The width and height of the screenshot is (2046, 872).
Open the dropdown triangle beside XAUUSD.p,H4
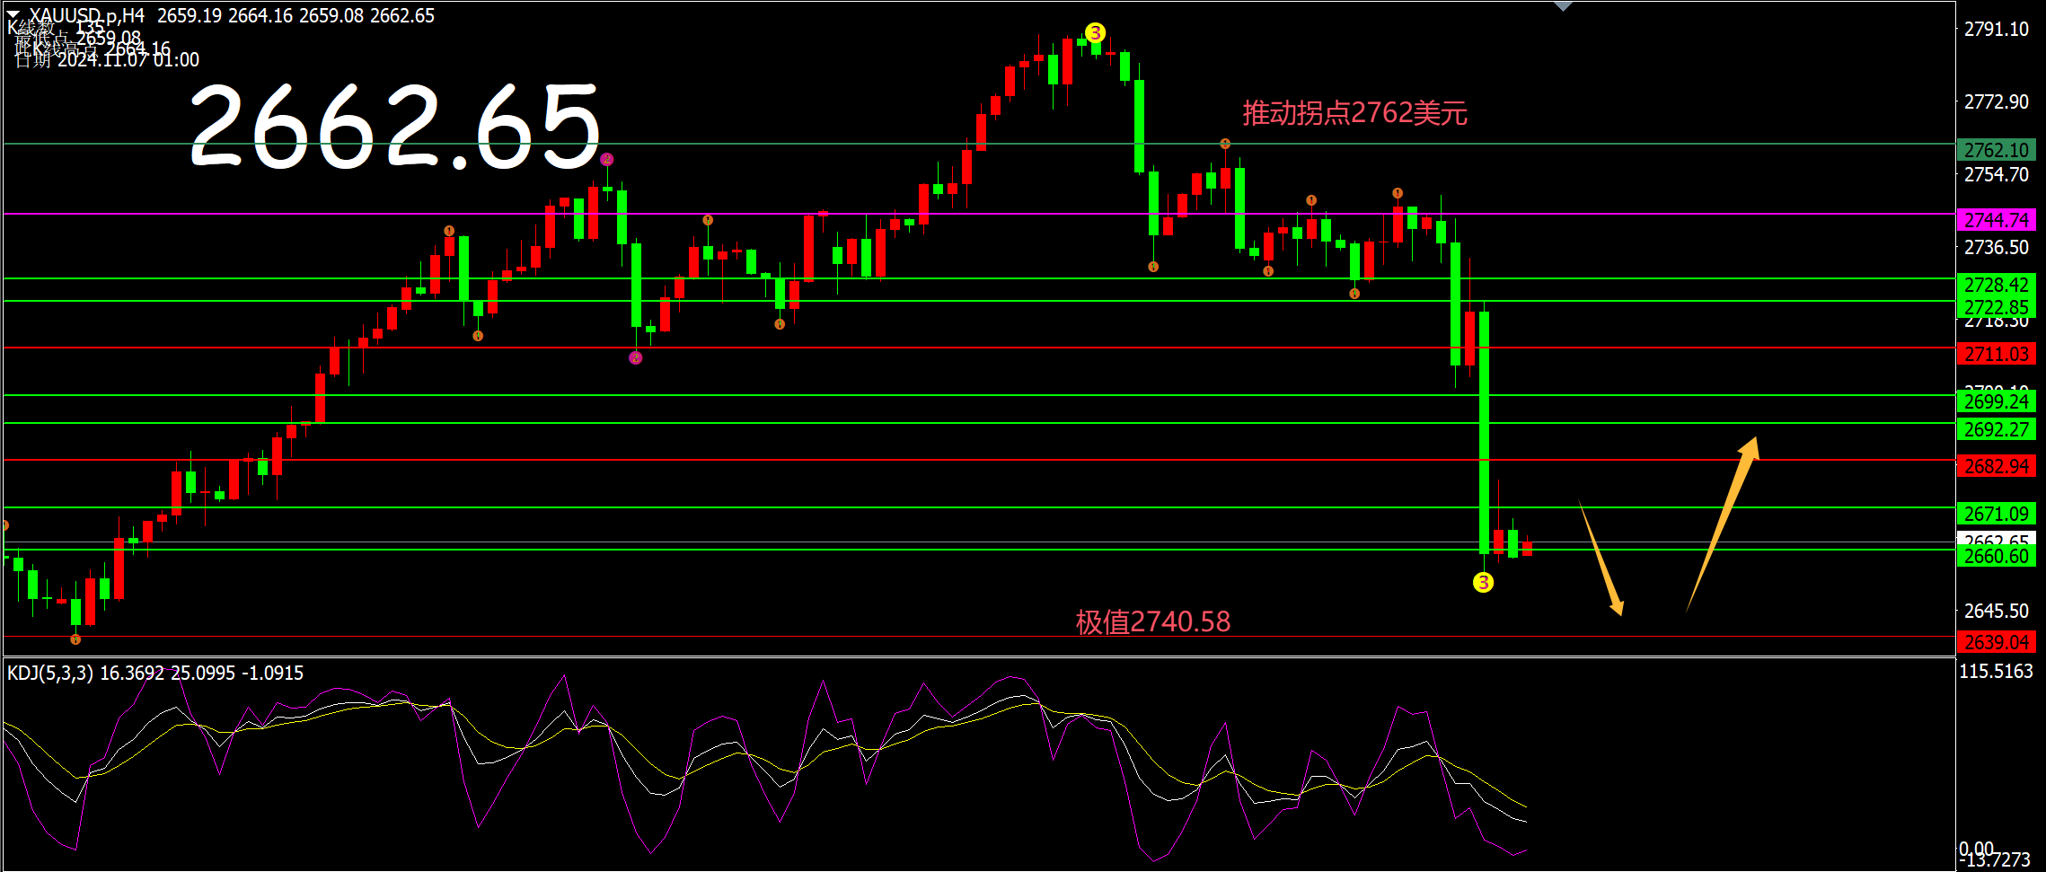click(13, 15)
